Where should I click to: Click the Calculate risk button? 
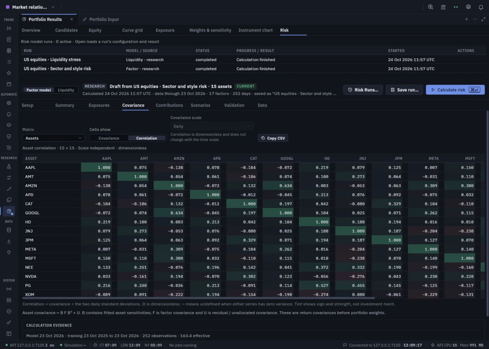[x=455, y=90]
